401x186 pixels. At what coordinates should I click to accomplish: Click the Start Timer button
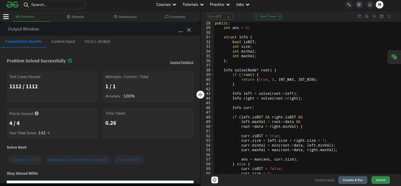tap(268, 16)
